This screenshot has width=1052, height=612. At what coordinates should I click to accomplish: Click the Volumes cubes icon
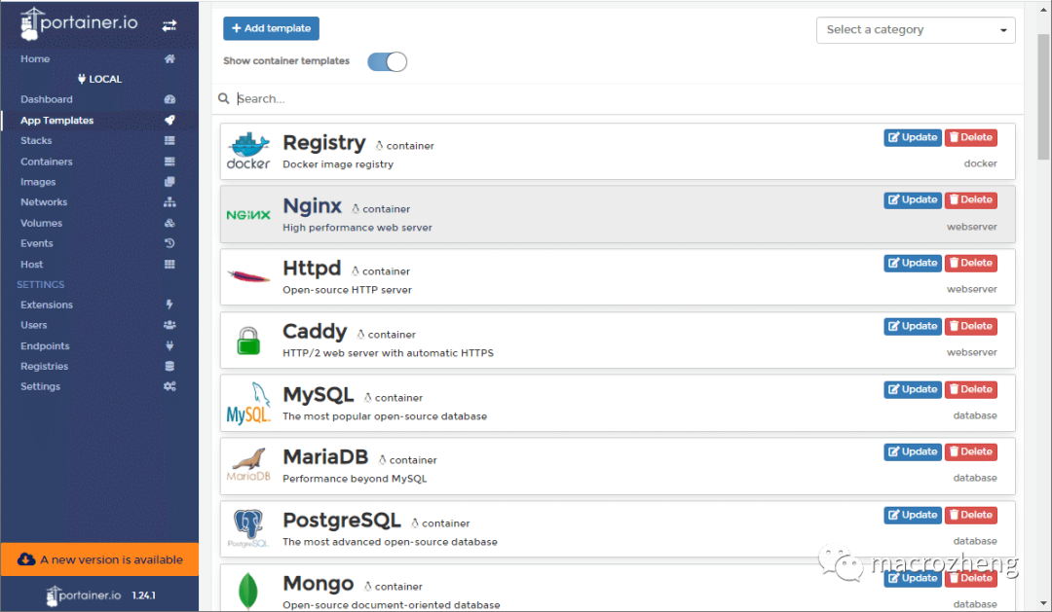click(x=169, y=223)
